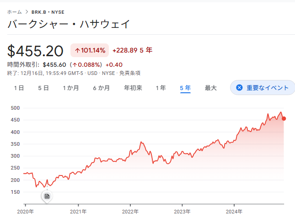The height and width of the screenshot is (218, 295).
Task: Select the 6か月 range tab
Action: 101,88
